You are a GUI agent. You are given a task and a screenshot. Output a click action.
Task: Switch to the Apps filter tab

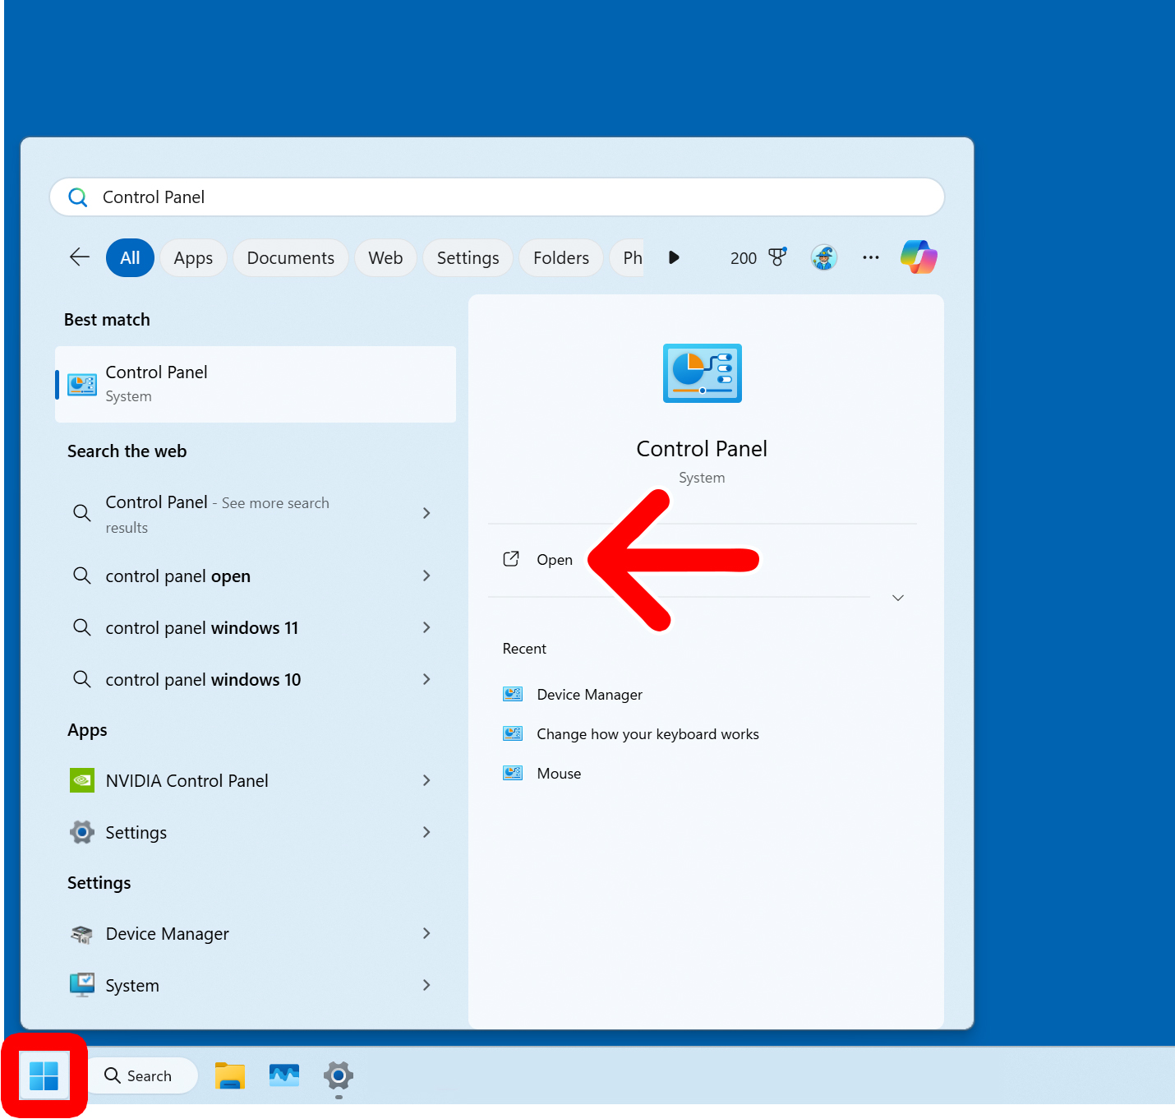(193, 258)
